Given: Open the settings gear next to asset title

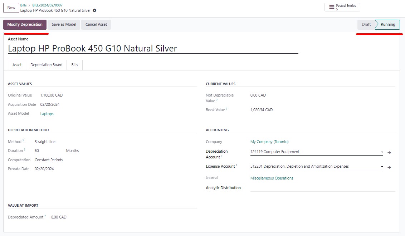Looking at the screenshot, I should click(94, 11).
